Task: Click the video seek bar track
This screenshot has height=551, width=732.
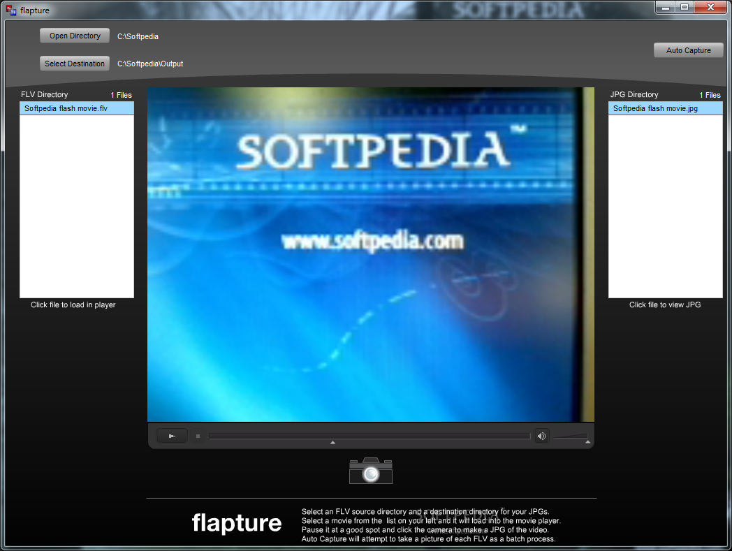Action: tap(369, 436)
